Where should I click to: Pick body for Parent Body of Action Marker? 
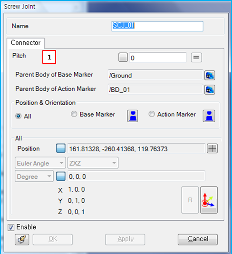point(210,89)
